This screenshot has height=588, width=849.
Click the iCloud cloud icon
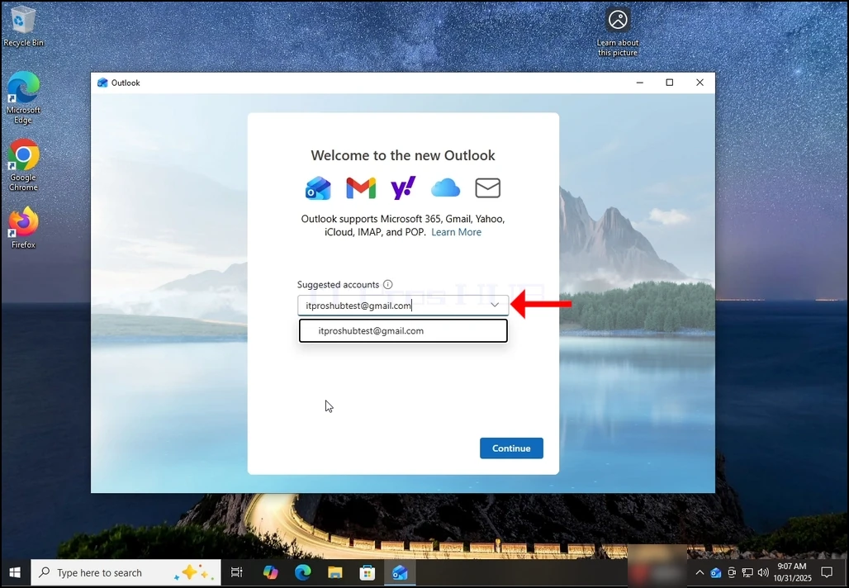445,187
